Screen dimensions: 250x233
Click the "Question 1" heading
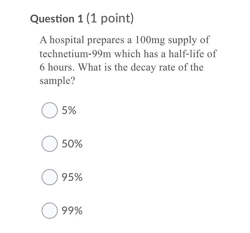(x=57, y=19)
